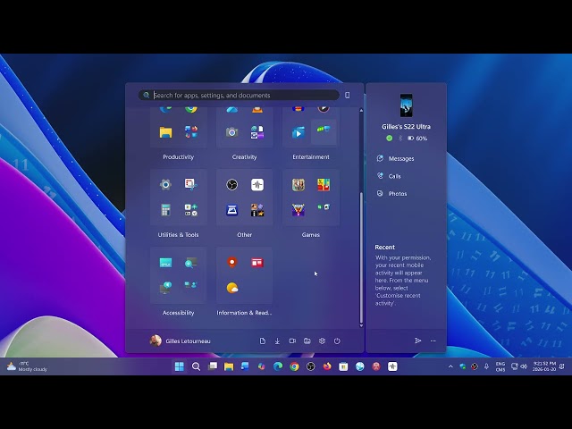This screenshot has height=429, width=572.
Task: Open the Maps app in Information & Reading
Action: (x=232, y=263)
